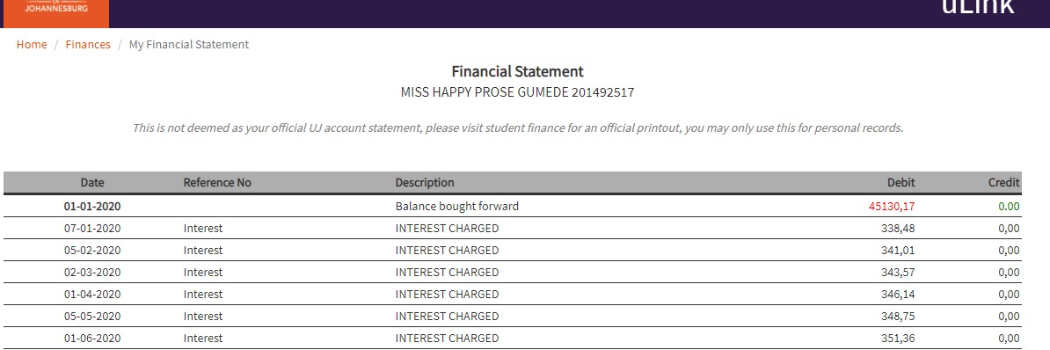The image size is (1050, 350).
Task: Select the Balance bought forward row
Action: click(513, 206)
